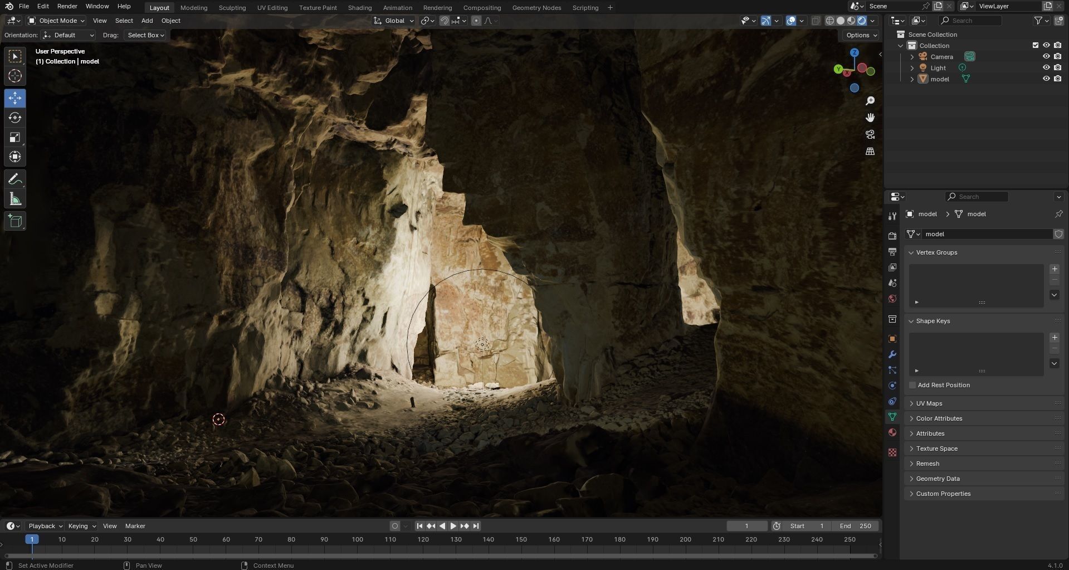Click the current frame number field
1069x570 pixels.
pos(747,526)
